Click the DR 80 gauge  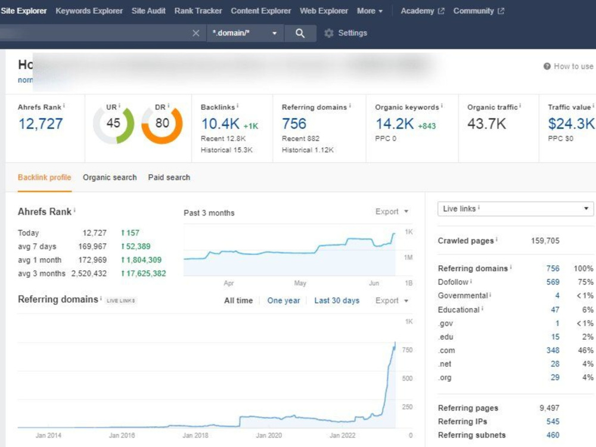point(162,123)
